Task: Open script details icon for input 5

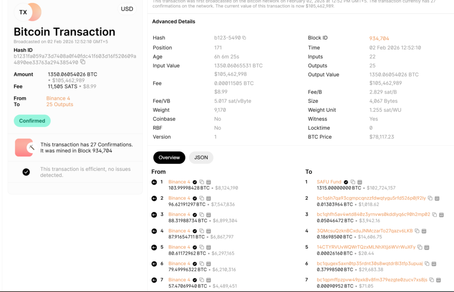Action: 209,247
